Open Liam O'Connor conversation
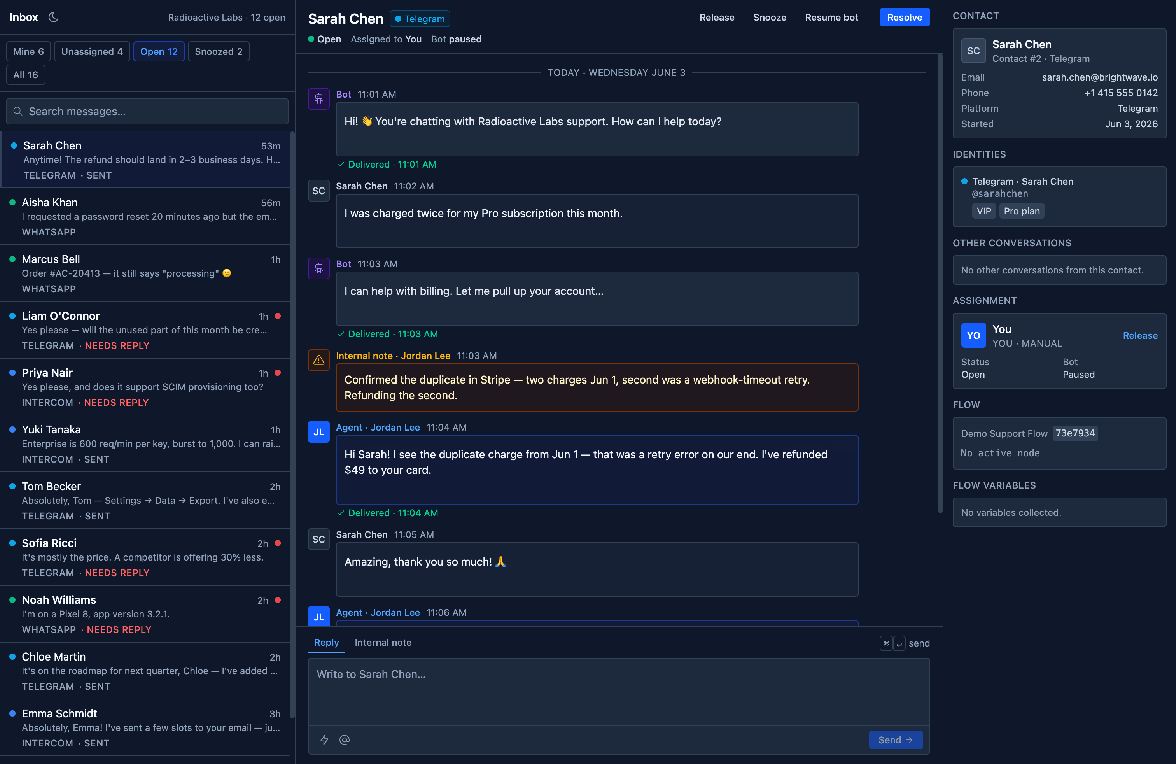This screenshot has width=1176, height=764. (x=145, y=330)
